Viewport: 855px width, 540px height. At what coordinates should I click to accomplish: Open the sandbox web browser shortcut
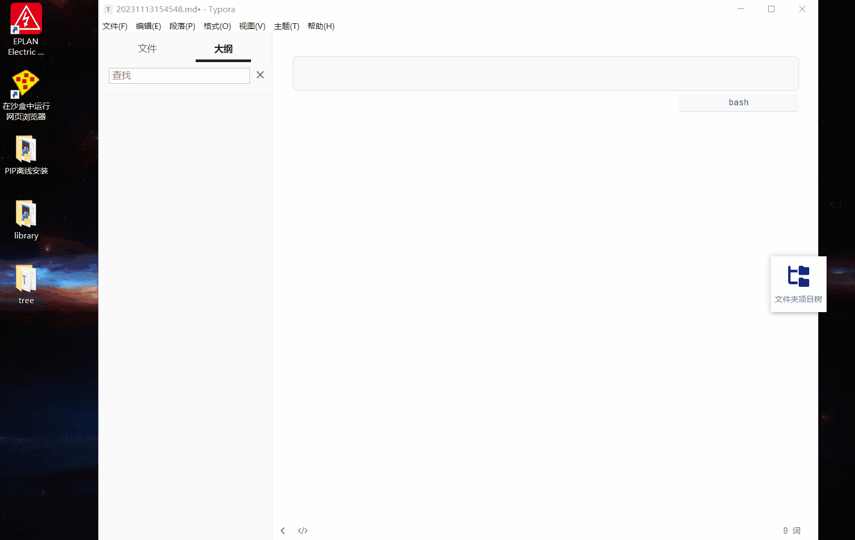(26, 95)
